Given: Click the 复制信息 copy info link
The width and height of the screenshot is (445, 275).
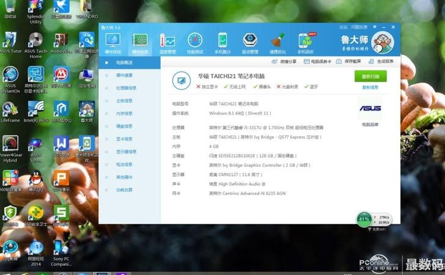Looking at the screenshot, I should pyautogui.click(x=370, y=87).
